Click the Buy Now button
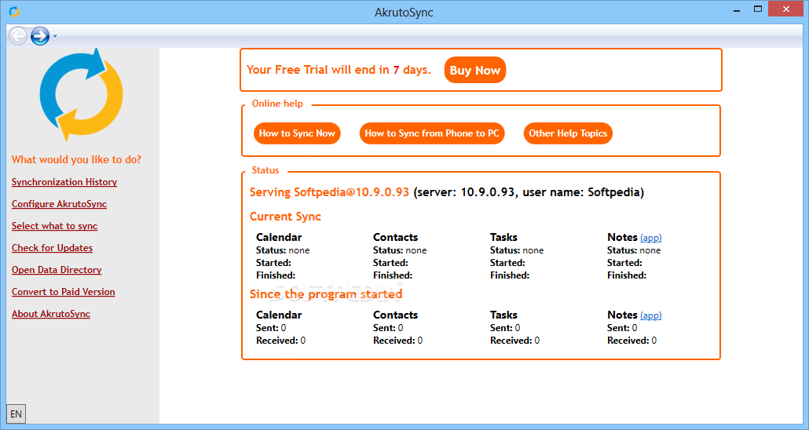Image resolution: width=809 pixels, height=430 pixels. pyautogui.click(x=474, y=70)
